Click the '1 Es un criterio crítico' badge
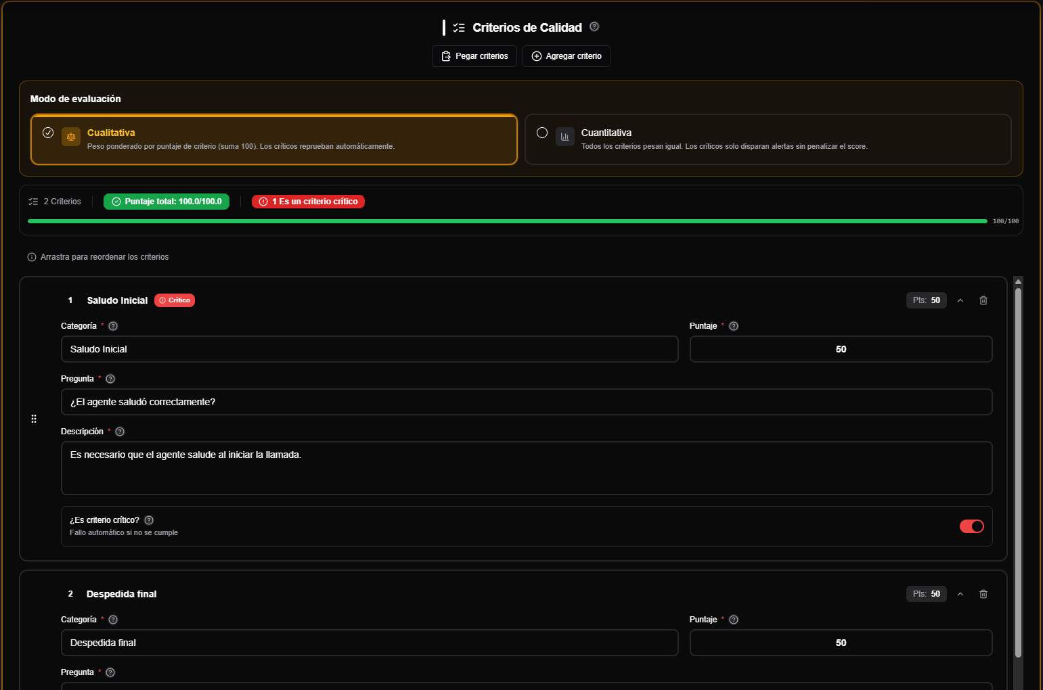1043x690 pixels. click(x=308, y=202)
